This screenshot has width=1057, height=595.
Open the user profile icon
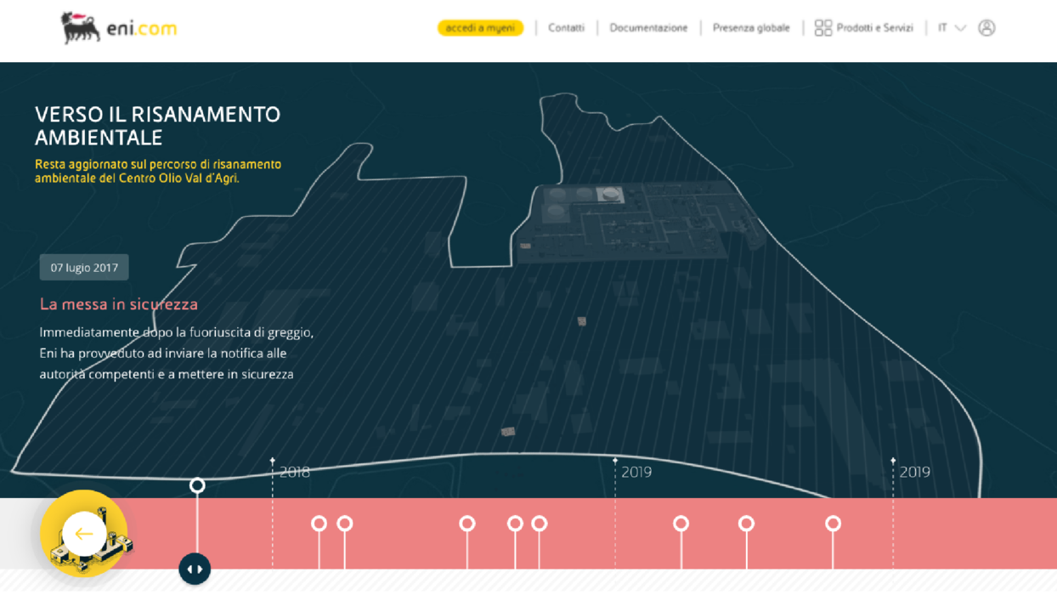pyautogui.click(x=986, y=28)
